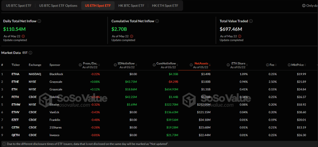The height and width of the screenshot is (147, 318).
Task: Click the $252.05M net assets cell
Action: click(x=204, y=105)
